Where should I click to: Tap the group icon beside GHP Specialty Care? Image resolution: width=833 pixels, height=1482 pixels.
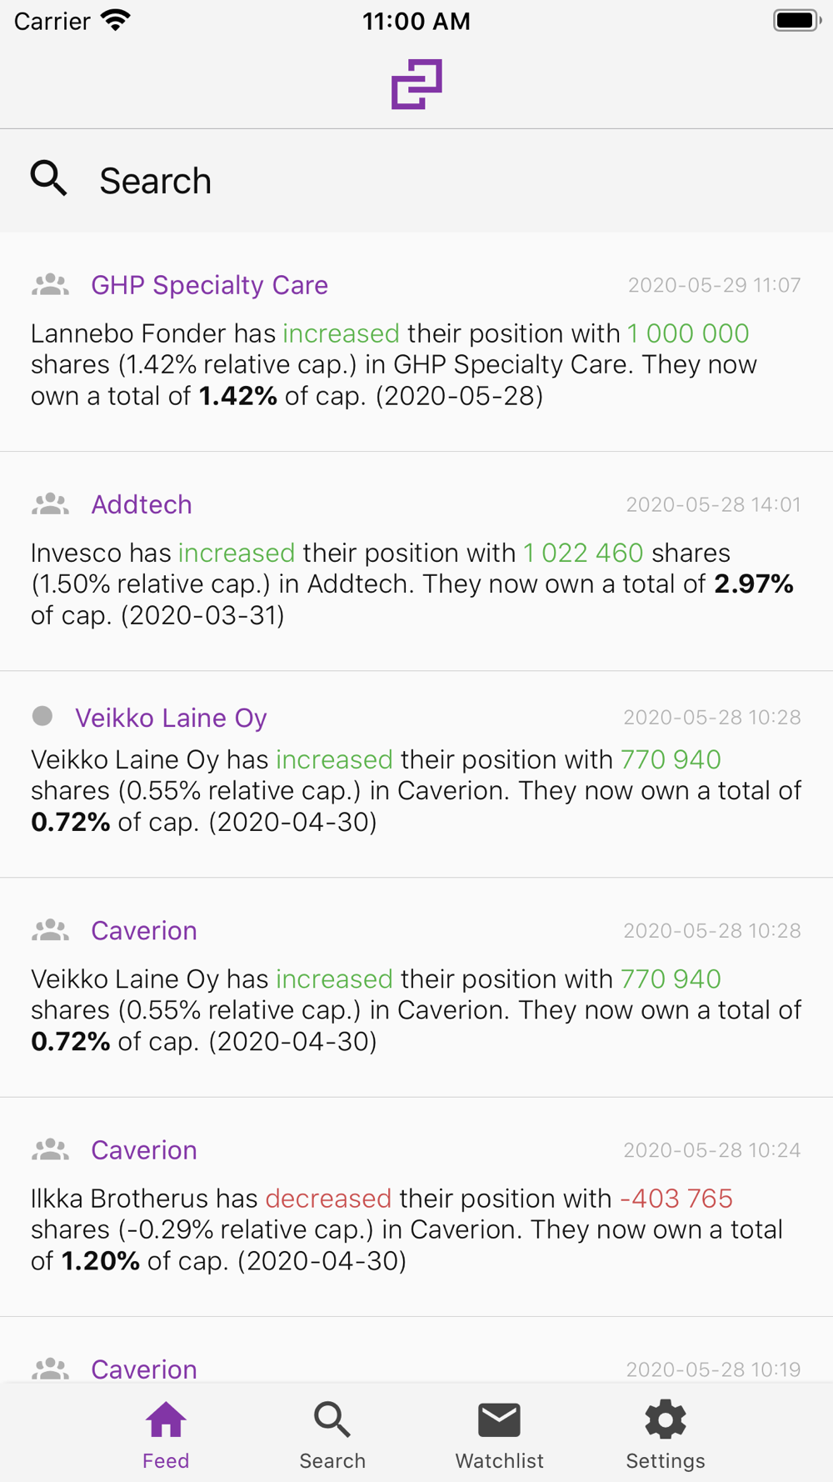click(50, 285)
